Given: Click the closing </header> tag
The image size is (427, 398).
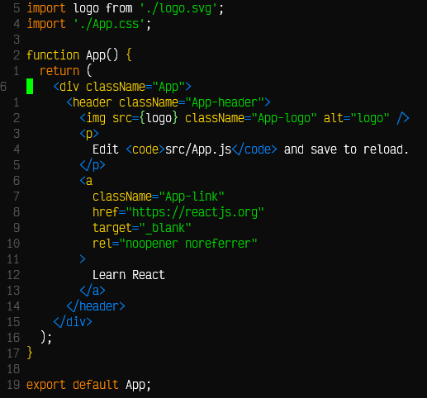Looking at the screenshot, I should [x=96, y=306].
